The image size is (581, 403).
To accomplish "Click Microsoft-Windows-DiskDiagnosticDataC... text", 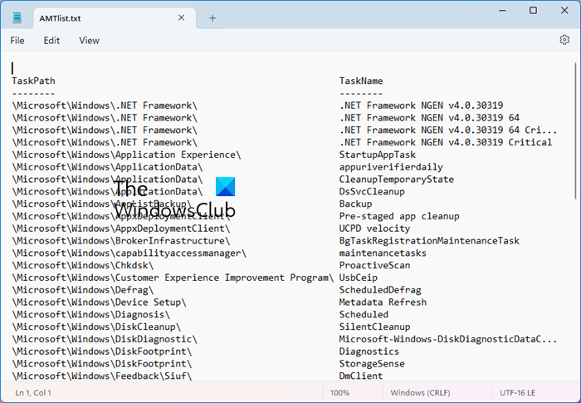I will click(x=448, y=339).
